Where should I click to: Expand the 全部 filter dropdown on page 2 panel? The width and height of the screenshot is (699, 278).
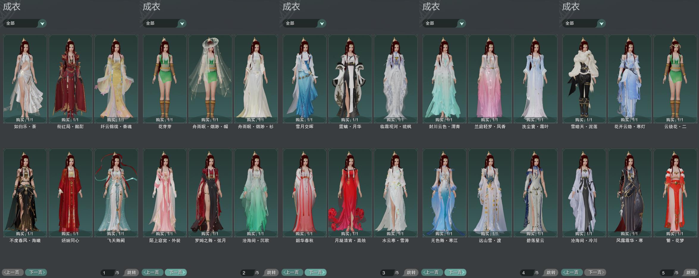[164, 23]
